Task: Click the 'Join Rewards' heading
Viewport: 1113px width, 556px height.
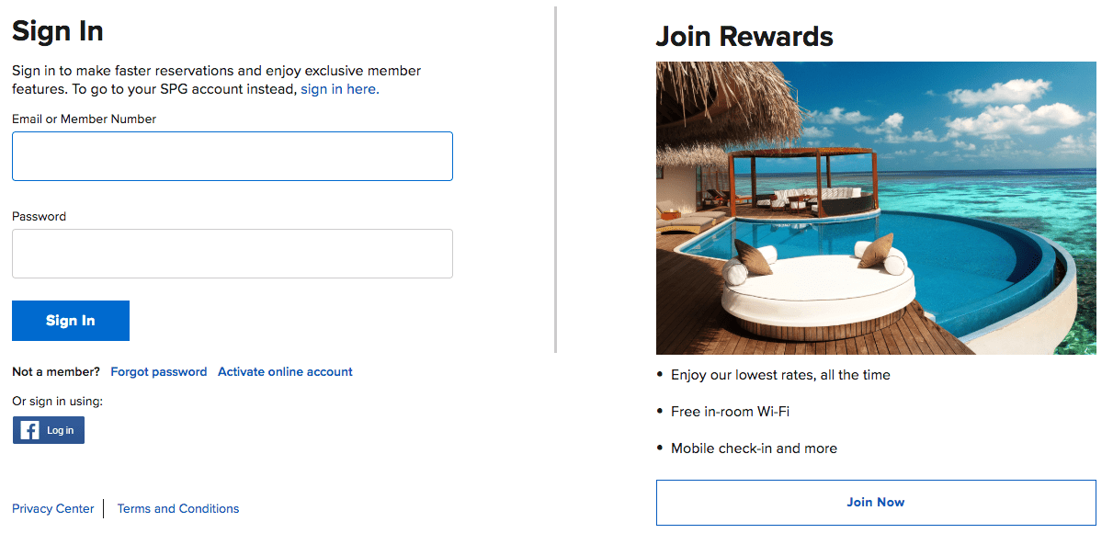Action: (x=744, y=37)
